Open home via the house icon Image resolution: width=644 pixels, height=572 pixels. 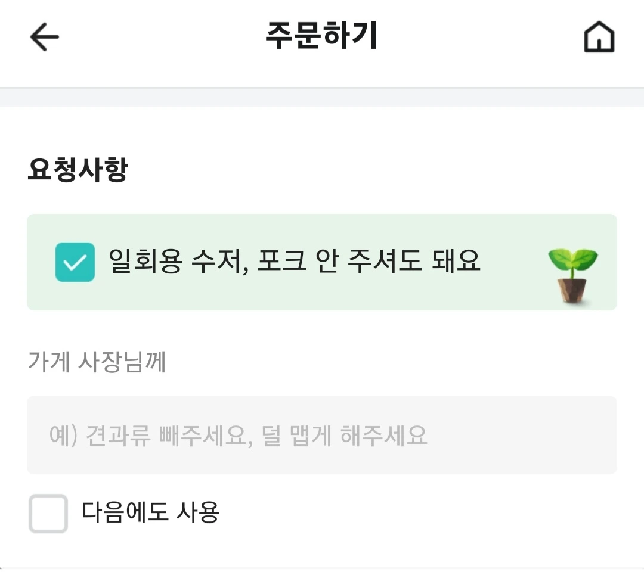(x=599, y=36)
